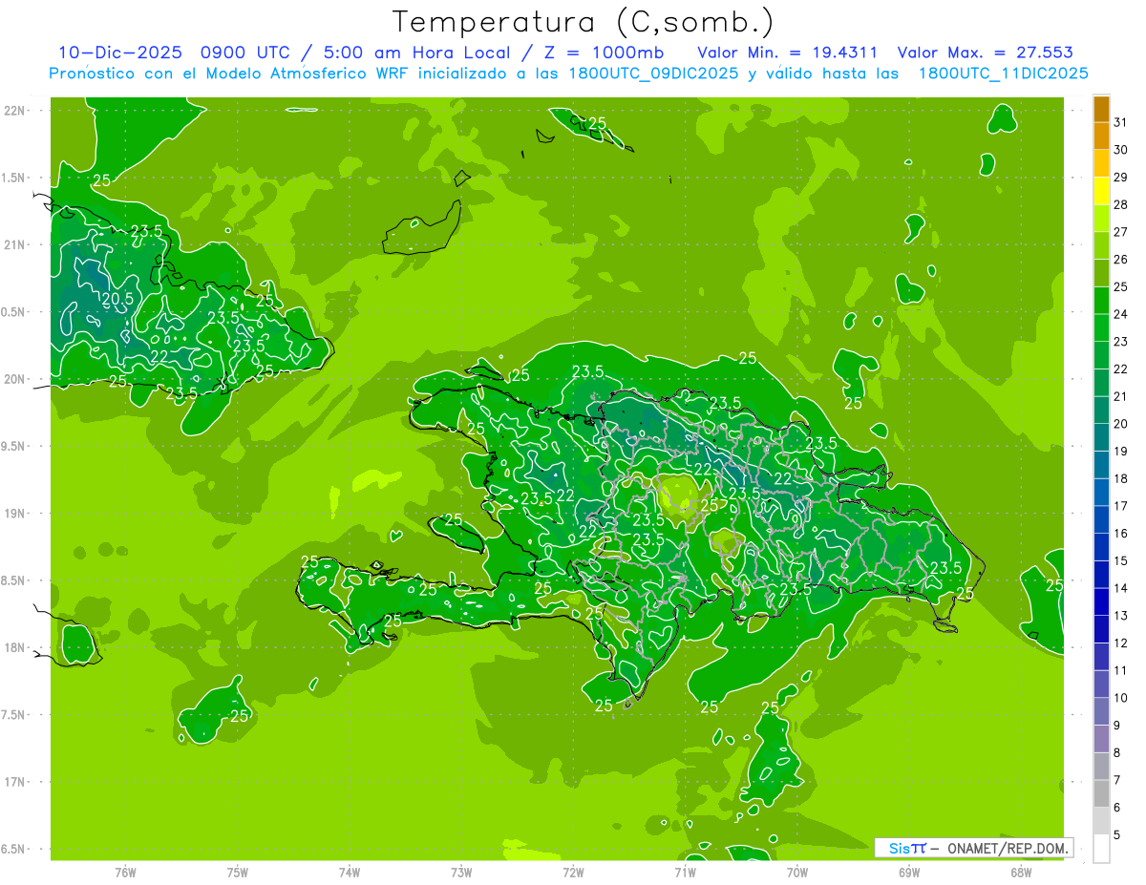Click the 'Temperatura (C,somb.)' chart title

coord(584,22)
